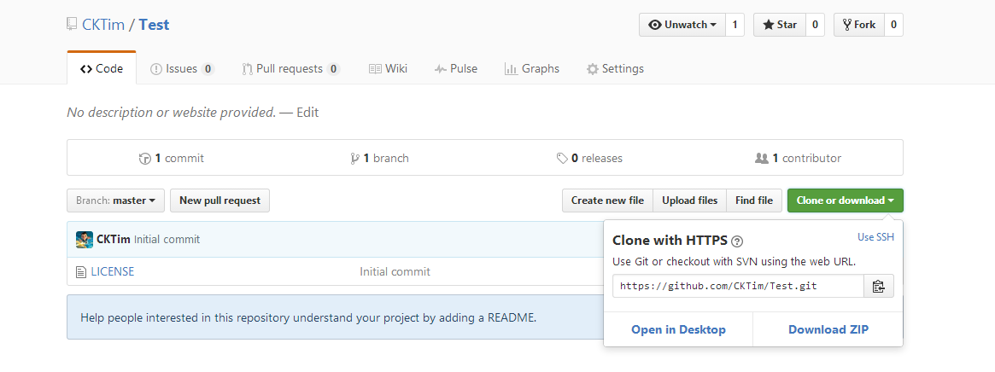Expand the Unwatch dropdown
This screenshot has width=995, height=372.
click(682, 25)
